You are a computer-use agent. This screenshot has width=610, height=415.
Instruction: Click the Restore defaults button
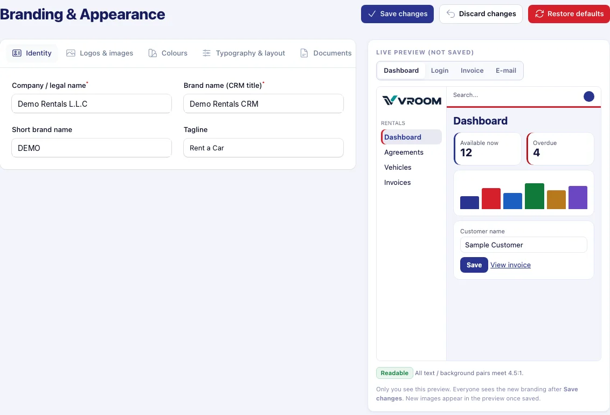click(569, 14)
